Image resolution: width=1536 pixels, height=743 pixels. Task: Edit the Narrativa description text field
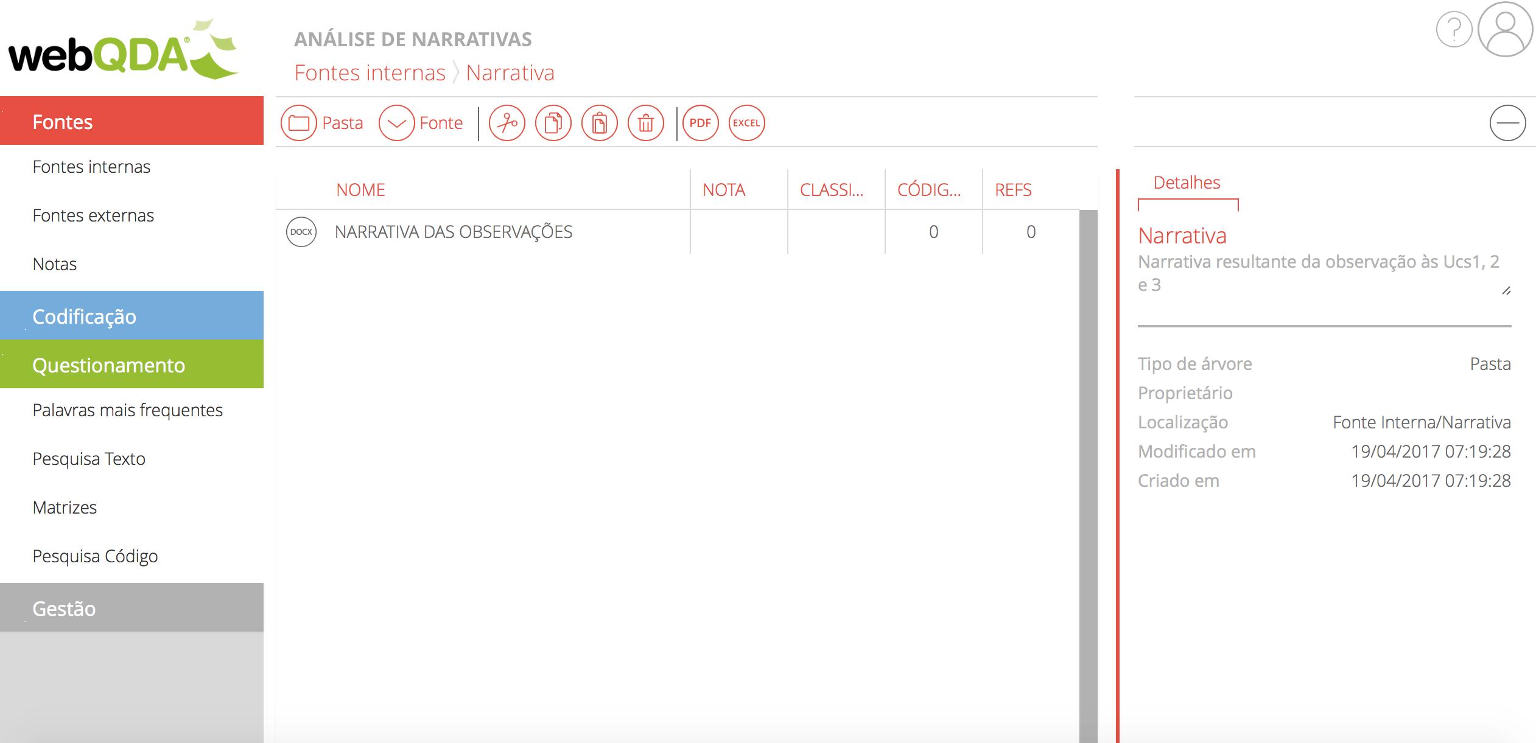point(1324,273)
